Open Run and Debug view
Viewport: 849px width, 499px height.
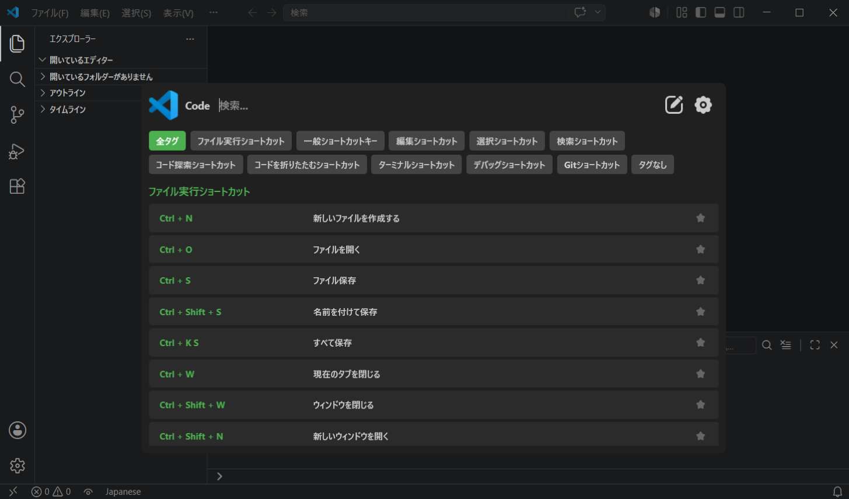coord(17,151)
